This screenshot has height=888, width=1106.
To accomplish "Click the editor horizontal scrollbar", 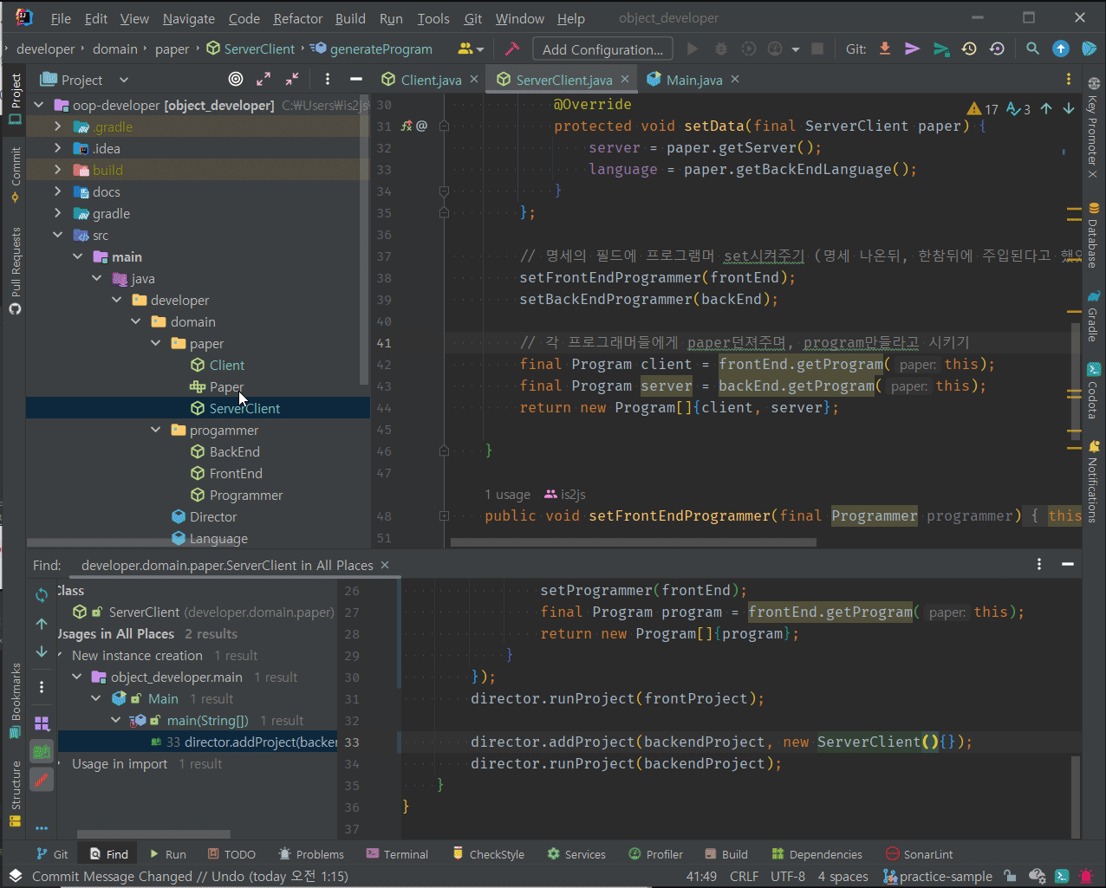I will 633,543.
